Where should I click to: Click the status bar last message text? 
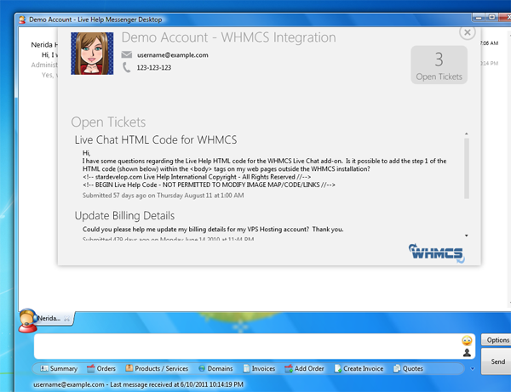pos(138,384)
